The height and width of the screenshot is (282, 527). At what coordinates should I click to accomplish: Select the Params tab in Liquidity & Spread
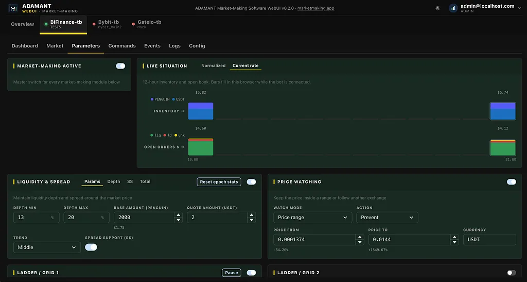pos(92,181)
